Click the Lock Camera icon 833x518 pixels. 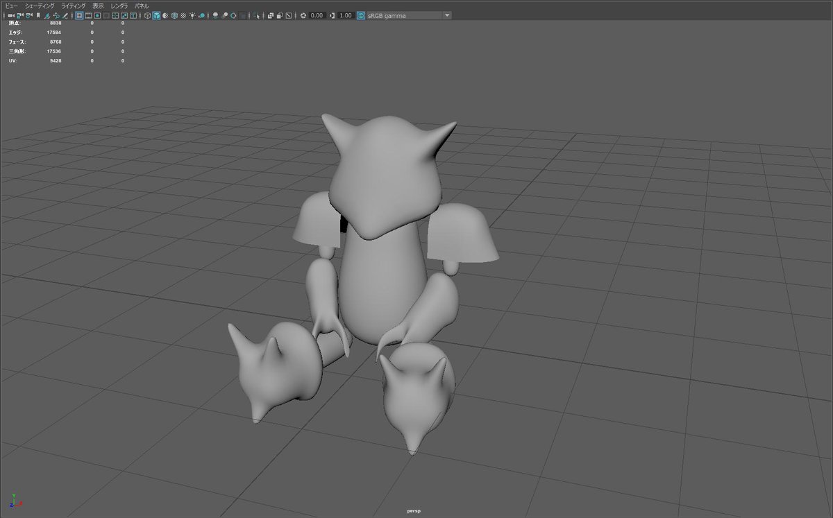[x=19, y=15]
